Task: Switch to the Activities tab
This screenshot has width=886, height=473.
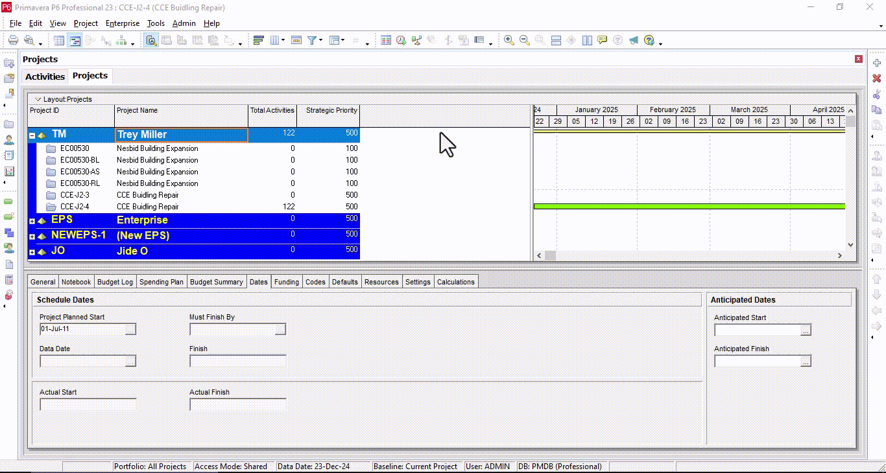Action: tap(44, 76)
